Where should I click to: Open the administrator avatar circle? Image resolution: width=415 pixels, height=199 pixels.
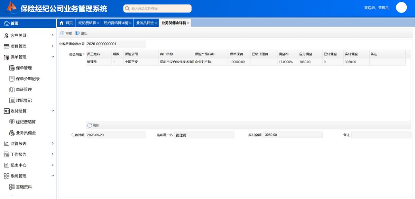point(401,8)
